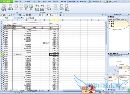Open the dropdown arrow of the 收入 field
This screenshot has width=130, height=94.
tap(110, 26)
